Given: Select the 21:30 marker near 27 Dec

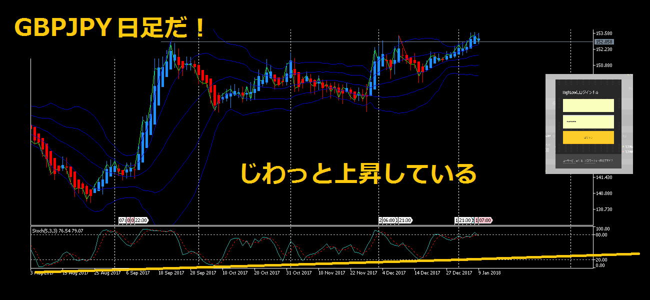Looking at the screenshot, I should 465,220.
